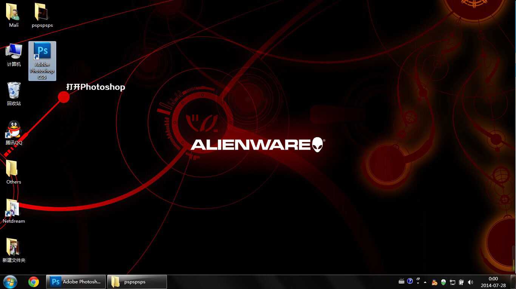Viewport: 516px width, 289px height.
Task: Select the 回收站 recycle bin icon
Action: [14, 94]
